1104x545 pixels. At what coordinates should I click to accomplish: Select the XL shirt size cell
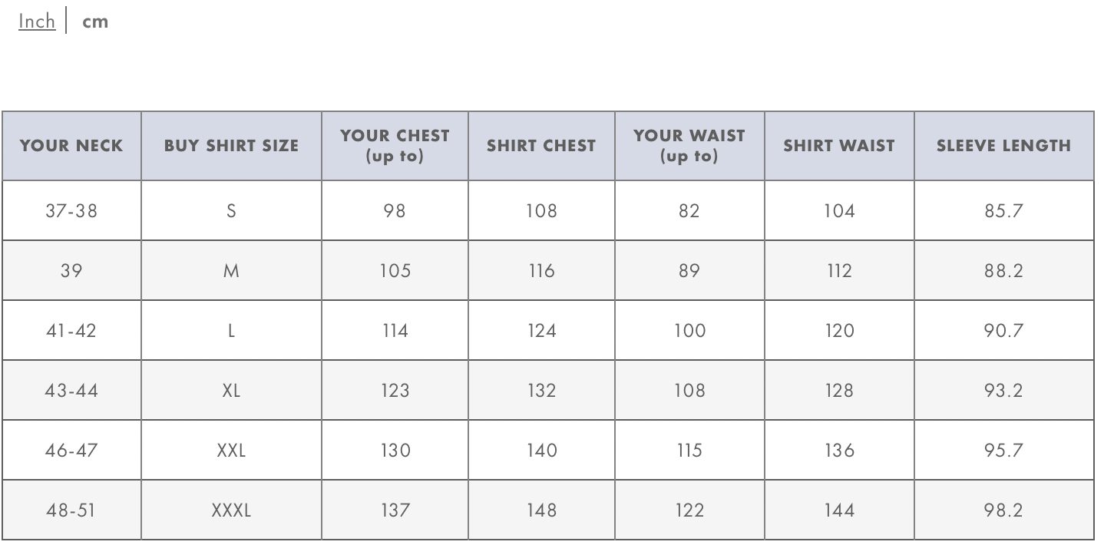pyautogui.click(x=231, y=390)
